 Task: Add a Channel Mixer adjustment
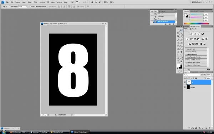coord(206,39)
